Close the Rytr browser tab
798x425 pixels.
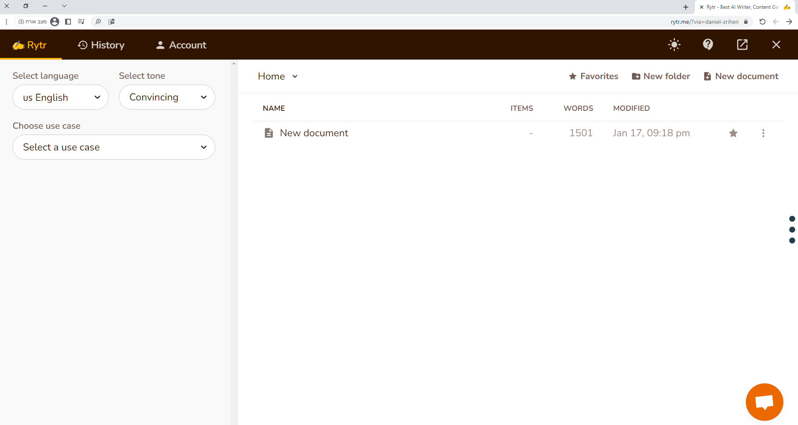[702, 7]
